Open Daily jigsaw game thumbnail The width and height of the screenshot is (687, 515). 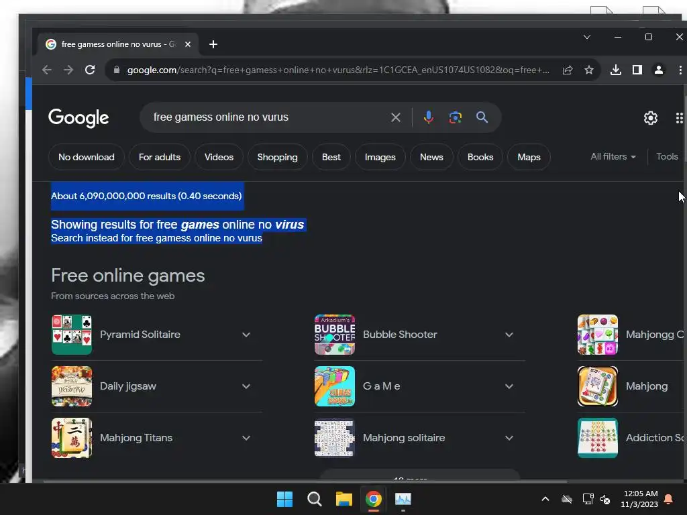click(72, 386)
